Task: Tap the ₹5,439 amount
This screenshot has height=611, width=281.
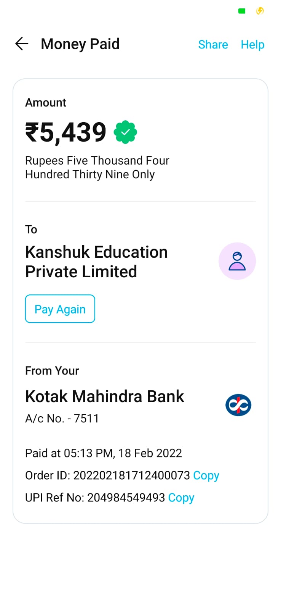Action: (66, 133)
